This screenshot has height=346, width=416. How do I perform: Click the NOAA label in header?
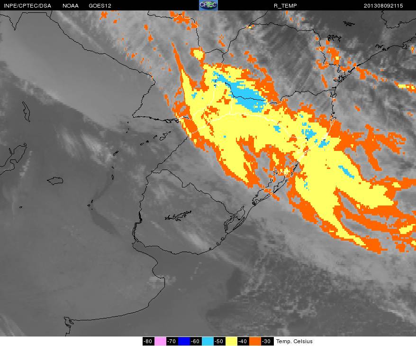[x=70, y=6]
